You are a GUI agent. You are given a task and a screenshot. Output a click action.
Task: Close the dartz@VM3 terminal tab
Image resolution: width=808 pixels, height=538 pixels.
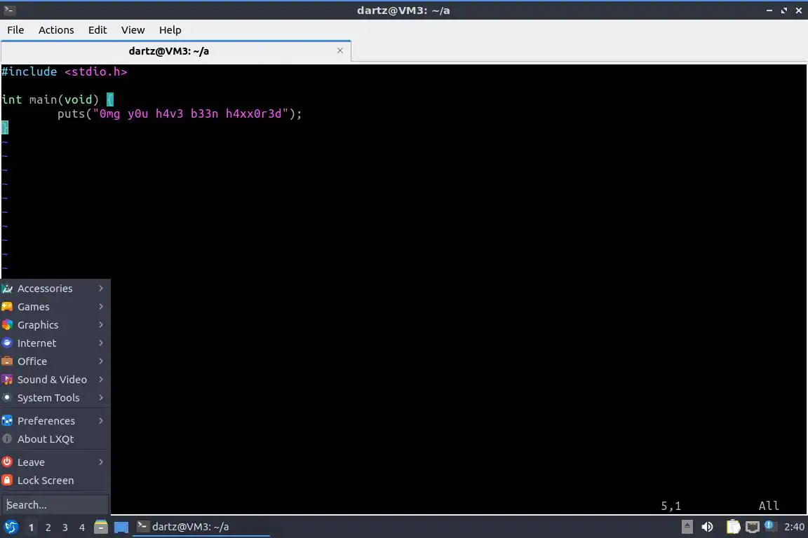point(340,50)
